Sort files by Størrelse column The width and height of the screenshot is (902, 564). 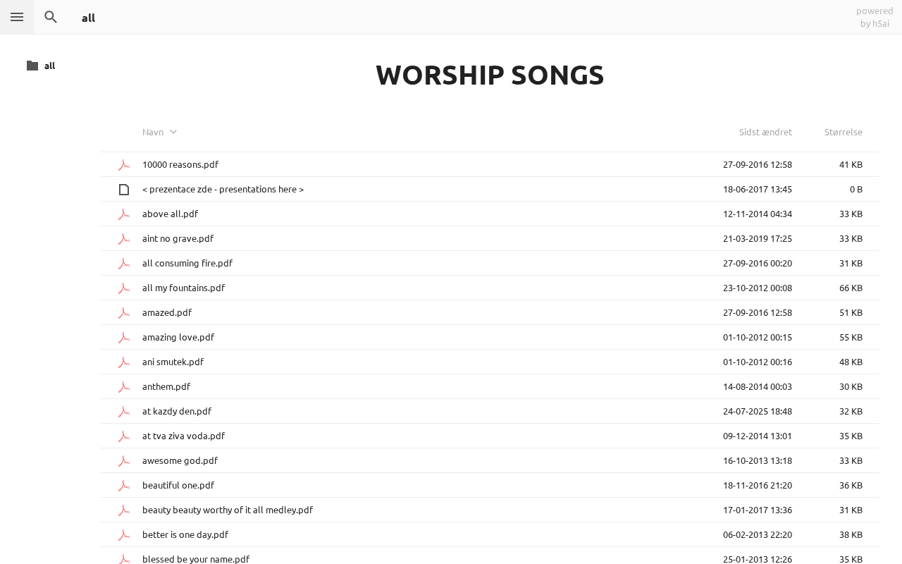[x=844, y=132]
